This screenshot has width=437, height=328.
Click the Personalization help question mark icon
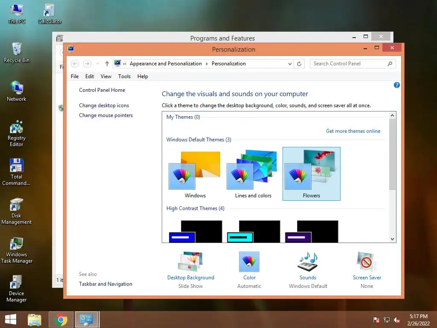[x=396, y=85]
